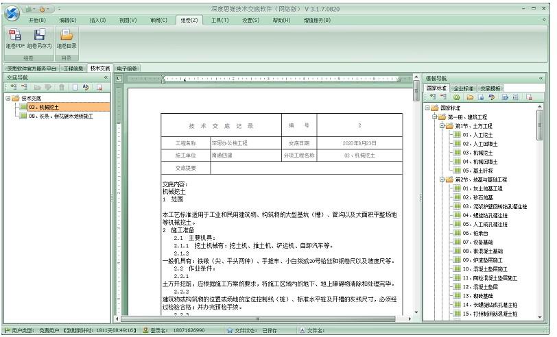This screenshot has height=337, width=557.
Task: Collapse the 第1节、土方工程 tree node
Action: tap(442, 125)
